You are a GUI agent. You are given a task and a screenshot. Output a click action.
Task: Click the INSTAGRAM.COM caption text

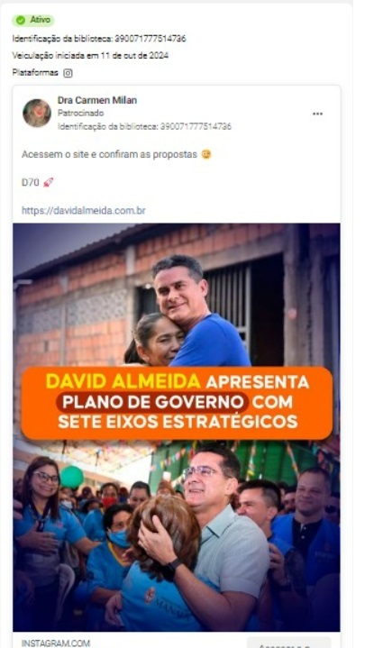(x=56, y=643)
